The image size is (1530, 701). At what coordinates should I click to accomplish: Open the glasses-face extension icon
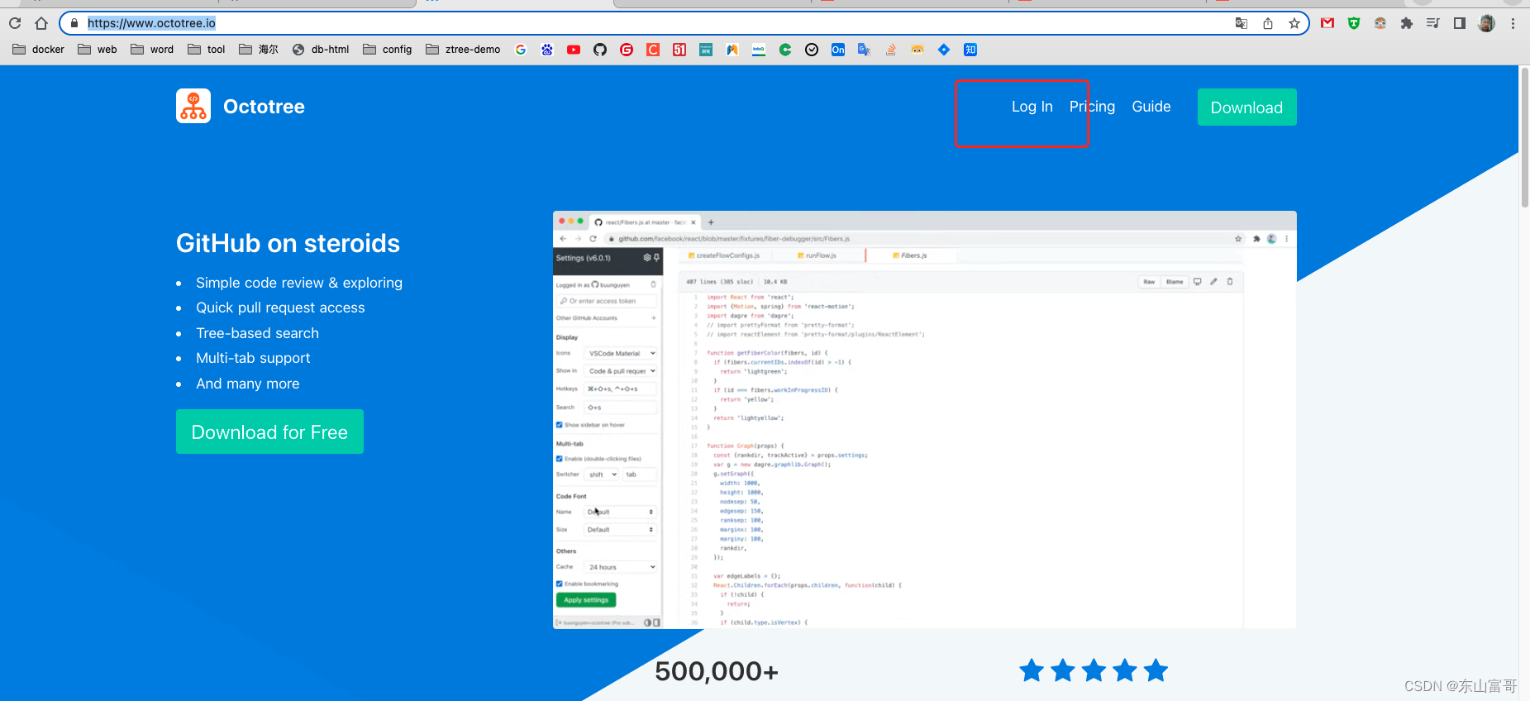[x=1380, y=23]
